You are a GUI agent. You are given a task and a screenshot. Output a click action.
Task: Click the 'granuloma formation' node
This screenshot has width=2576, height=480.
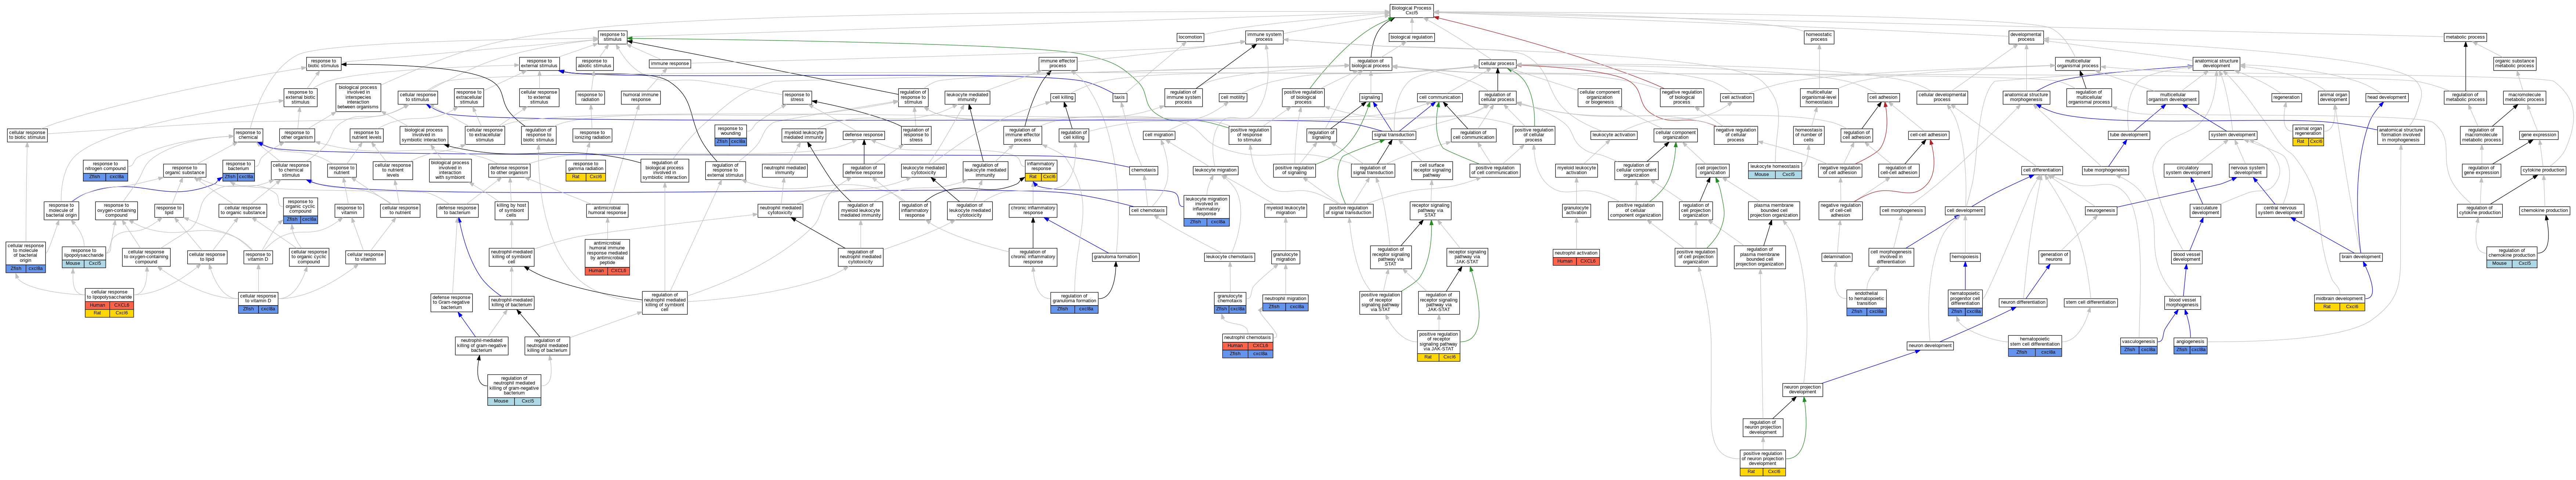click(1115, 257)
